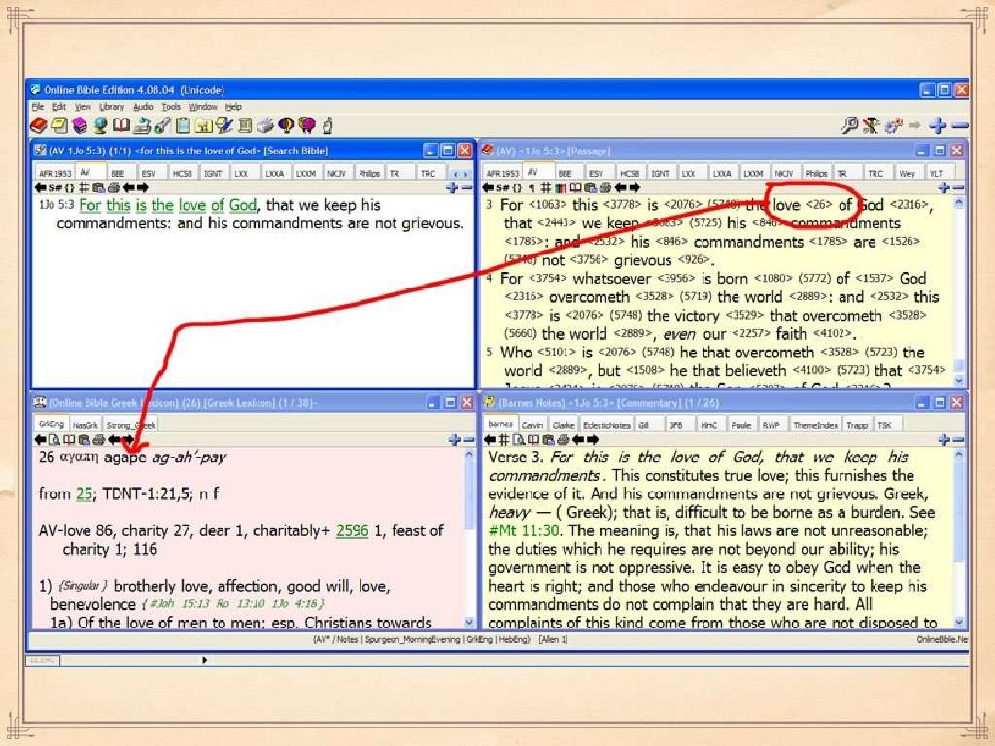Open the Clarke commentary tab
Screen dimensions: 995x746
[563, 425]
